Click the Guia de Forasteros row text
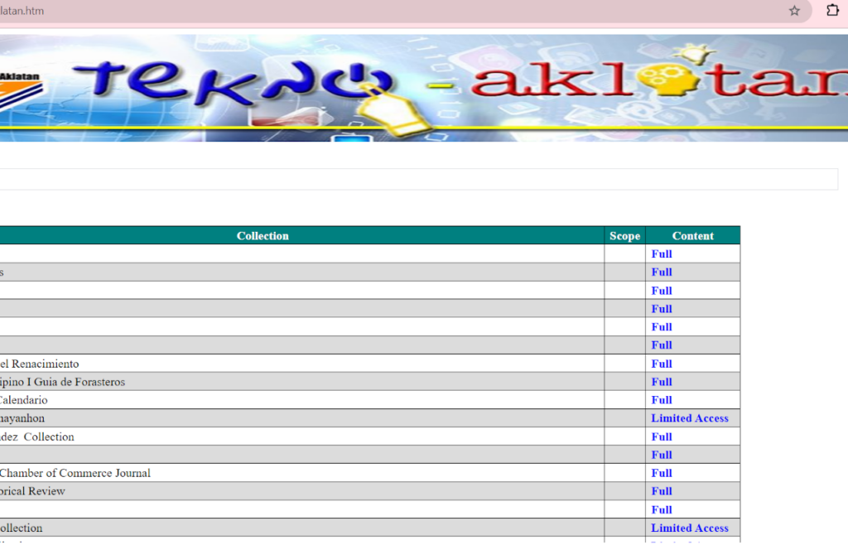 tap(62, 382)
